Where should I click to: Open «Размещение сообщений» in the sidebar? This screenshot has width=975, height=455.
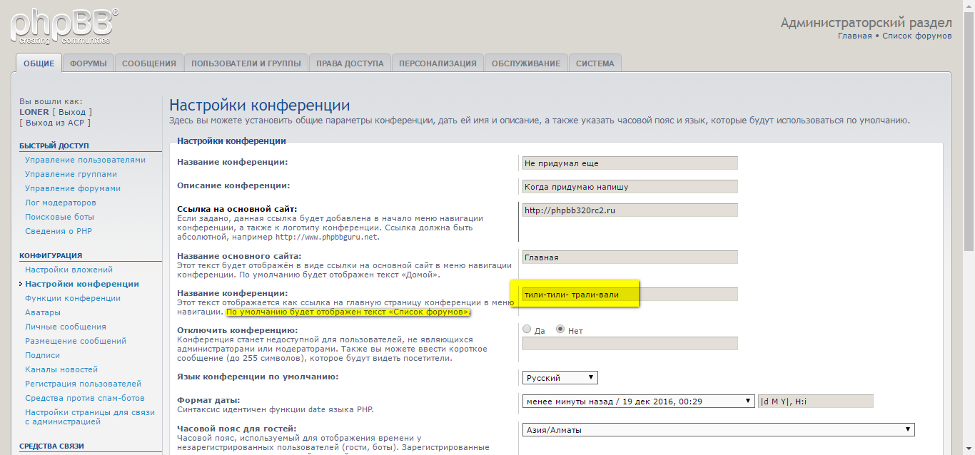click(x=76, y=341)
